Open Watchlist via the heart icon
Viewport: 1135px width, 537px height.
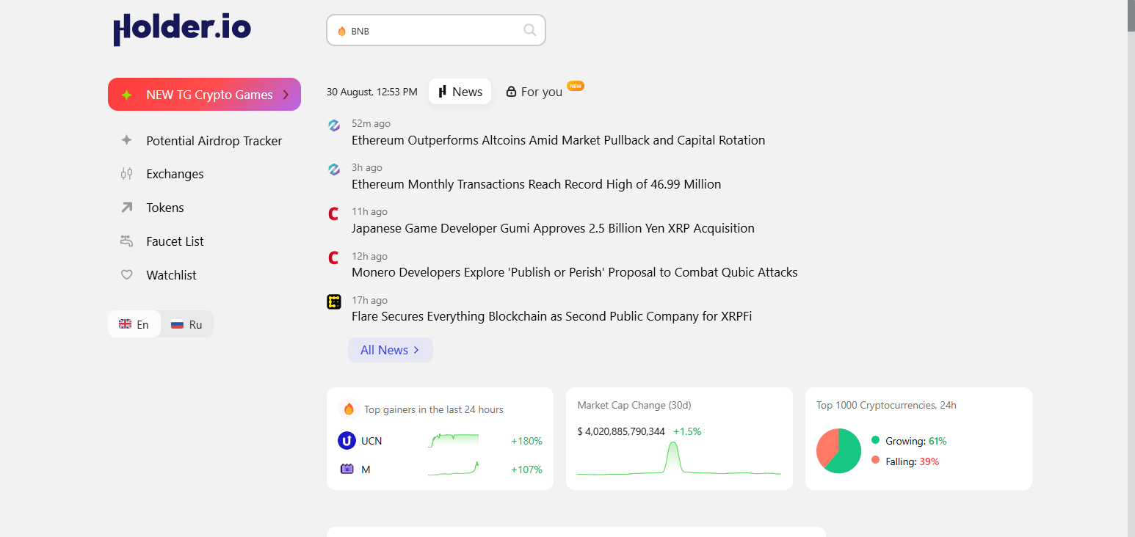126,274
